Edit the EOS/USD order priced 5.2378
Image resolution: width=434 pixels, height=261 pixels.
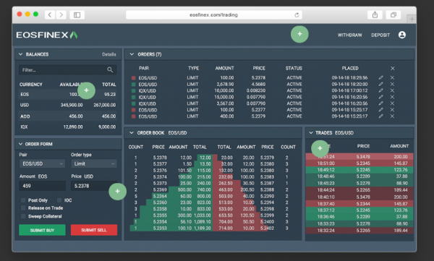click(381, 78)
